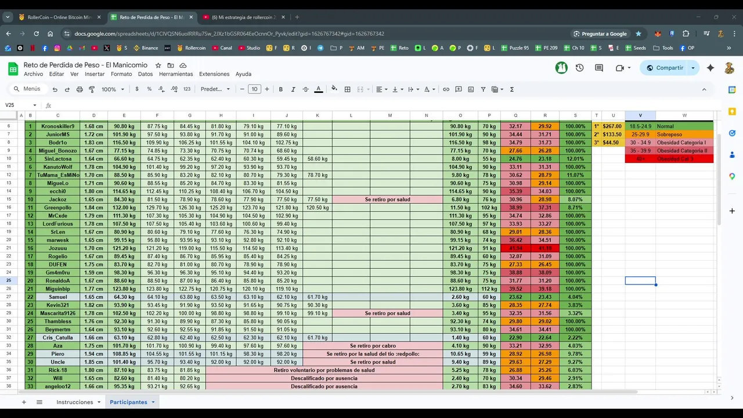Add a new sheet

tap(24, 402)
